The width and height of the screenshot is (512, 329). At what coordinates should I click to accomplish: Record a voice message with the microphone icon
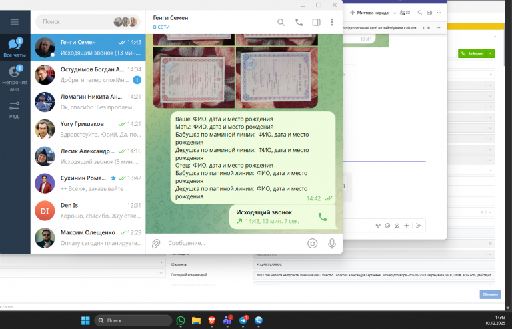point(332,244)
